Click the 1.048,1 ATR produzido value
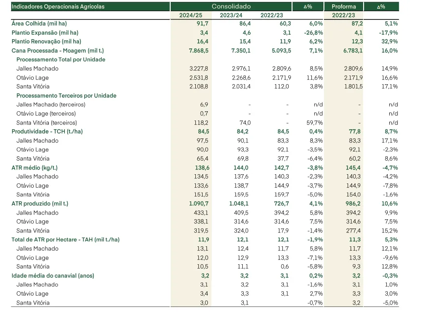The width and height of the screenshot is (425, 318). pyautogui.click(x=239, y=204)
